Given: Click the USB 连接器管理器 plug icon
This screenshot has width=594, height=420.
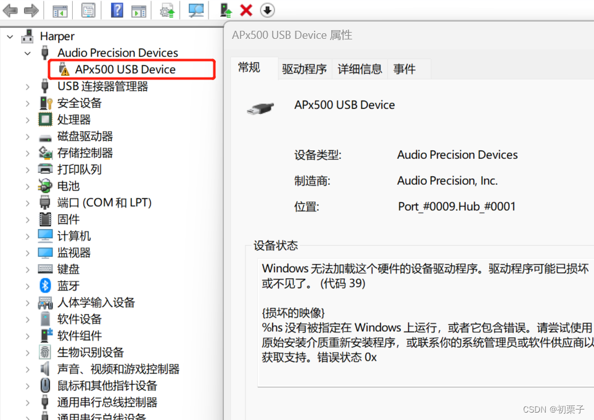Looking at the screenshot, I should pyautogui.click(x=44, y=86).
